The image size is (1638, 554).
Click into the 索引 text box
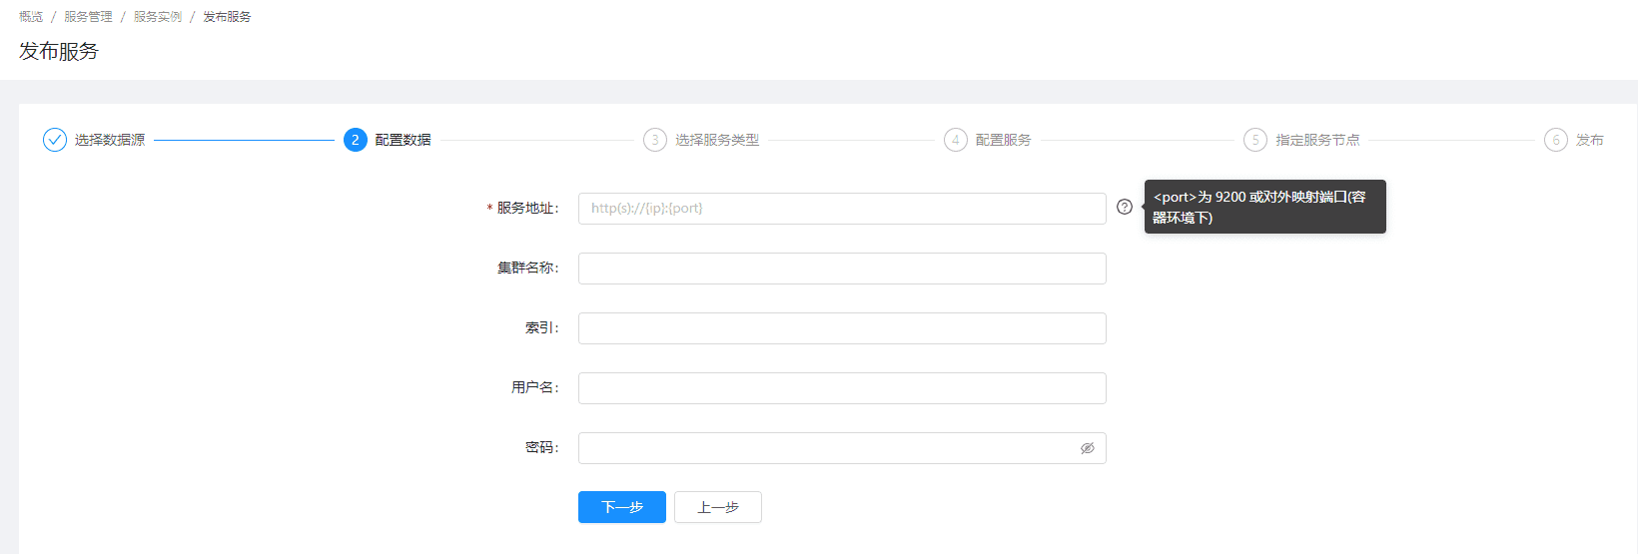pyautogui.click(x=841, y=328)
